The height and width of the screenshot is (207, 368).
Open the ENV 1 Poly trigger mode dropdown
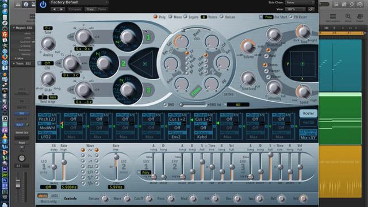144,172
